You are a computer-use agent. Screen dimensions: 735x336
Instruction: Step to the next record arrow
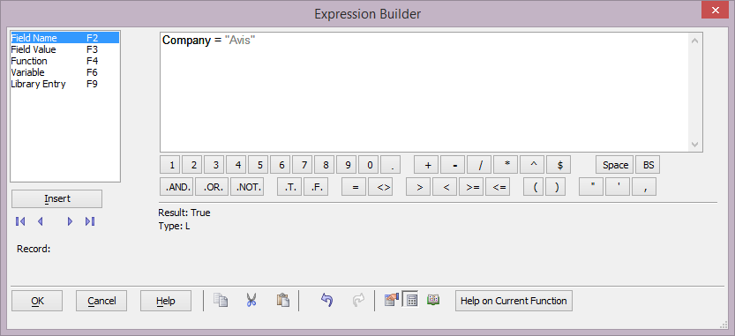click(71, 221)
